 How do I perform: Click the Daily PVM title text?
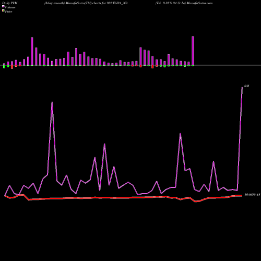pyautogui.click(x=10, y=3)
